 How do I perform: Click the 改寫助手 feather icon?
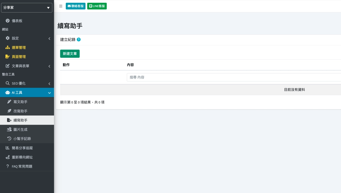click(9, 111)
